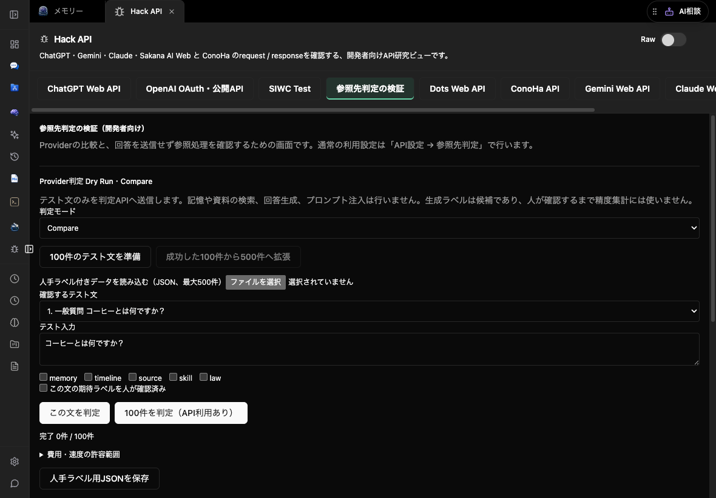
Task: Check この文の期待ラベルを人が確認済み checkbox
Action: coord(43,388)
